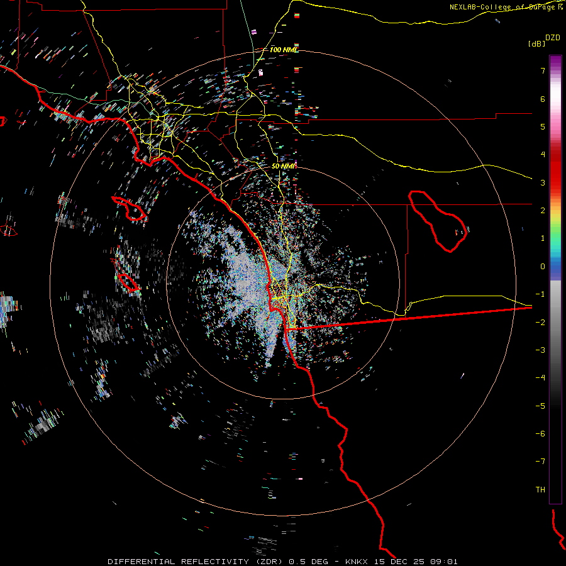Click the '4' value on the color scale
The image size is (566, 566).
point(543,155)
